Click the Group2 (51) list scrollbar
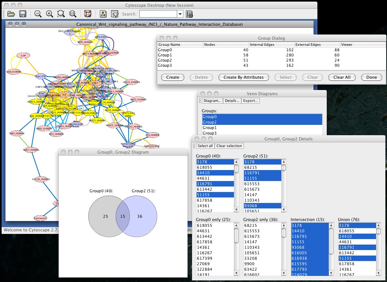This screenshot has height=282, width=387. 284,186
